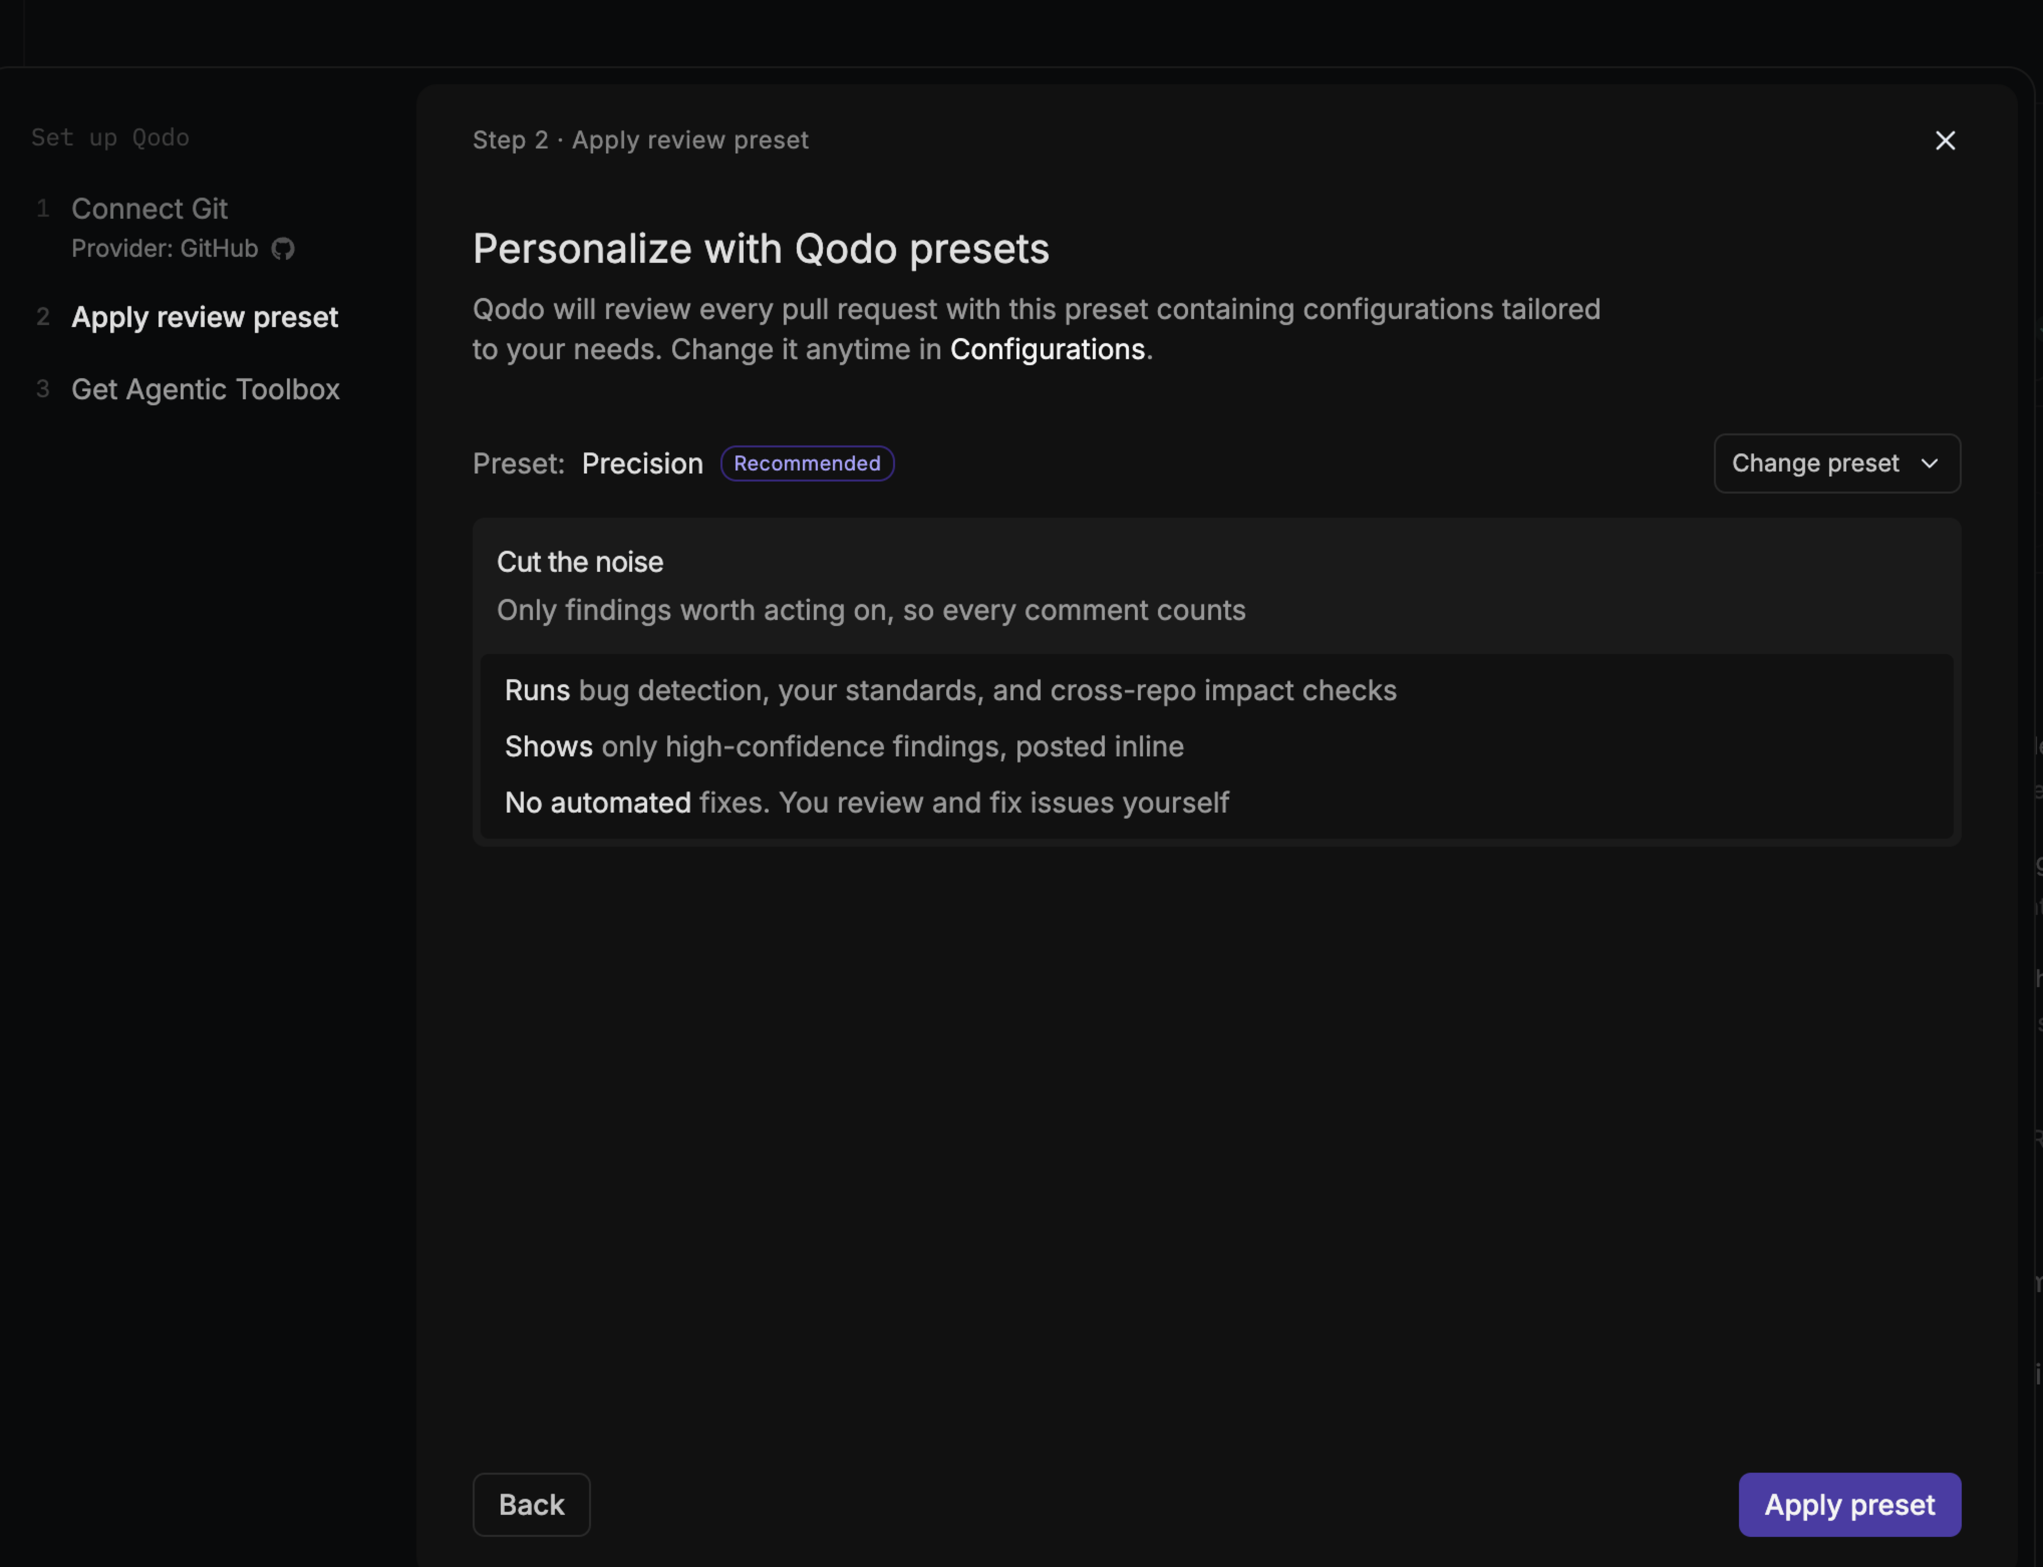Select the Connect Git step
This screenshot has width=2043, height=1567.
tap(149, 209)
